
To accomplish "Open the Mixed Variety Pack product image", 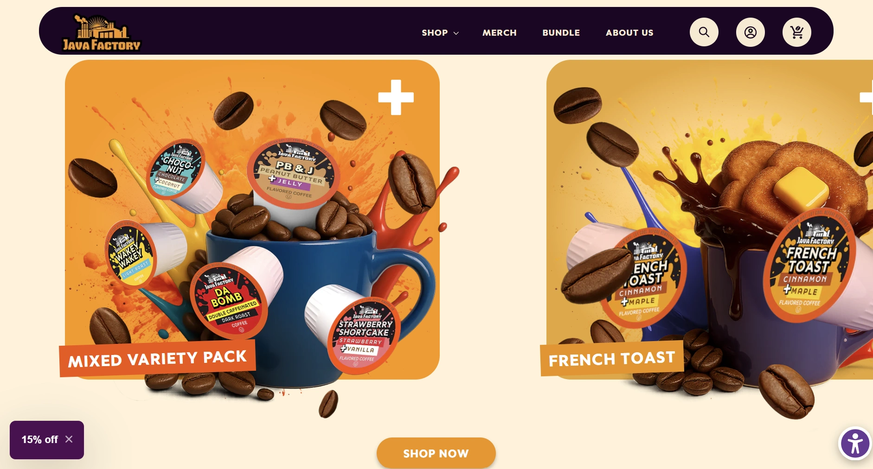I will (252, 220).
